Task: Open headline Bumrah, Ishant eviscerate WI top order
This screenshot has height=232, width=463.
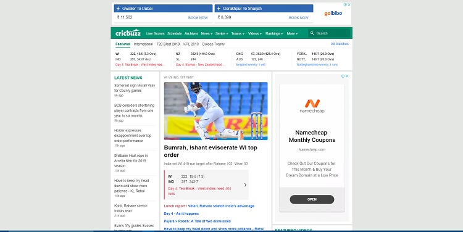Action: click(x=211, y=151)
